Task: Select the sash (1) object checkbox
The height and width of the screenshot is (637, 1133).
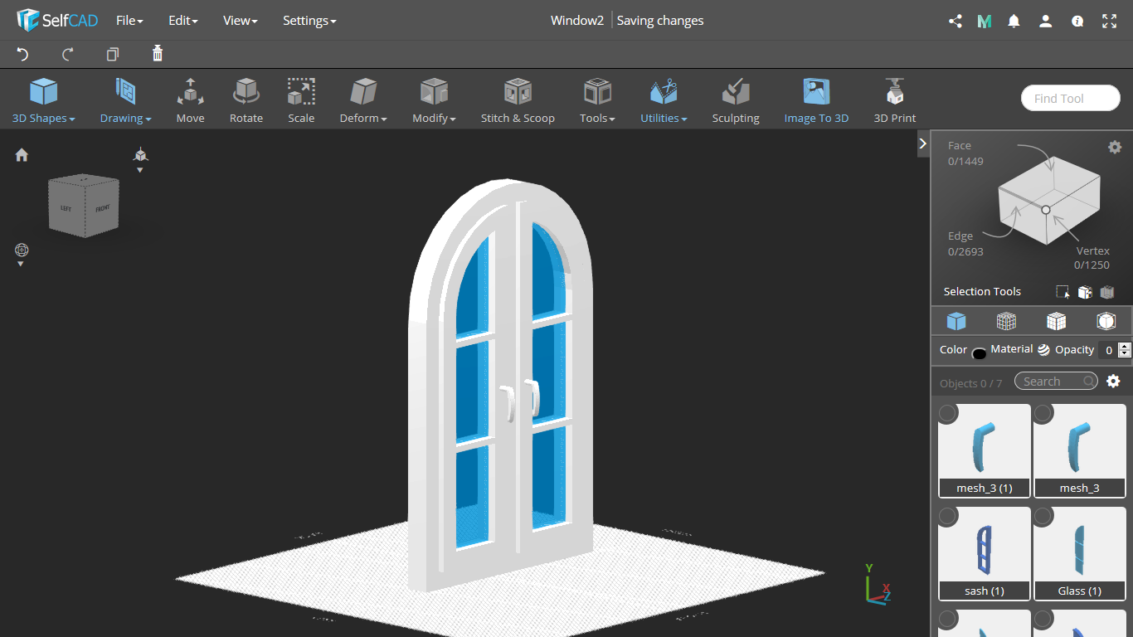Action: pyautogui.click(x=948, y=516)
